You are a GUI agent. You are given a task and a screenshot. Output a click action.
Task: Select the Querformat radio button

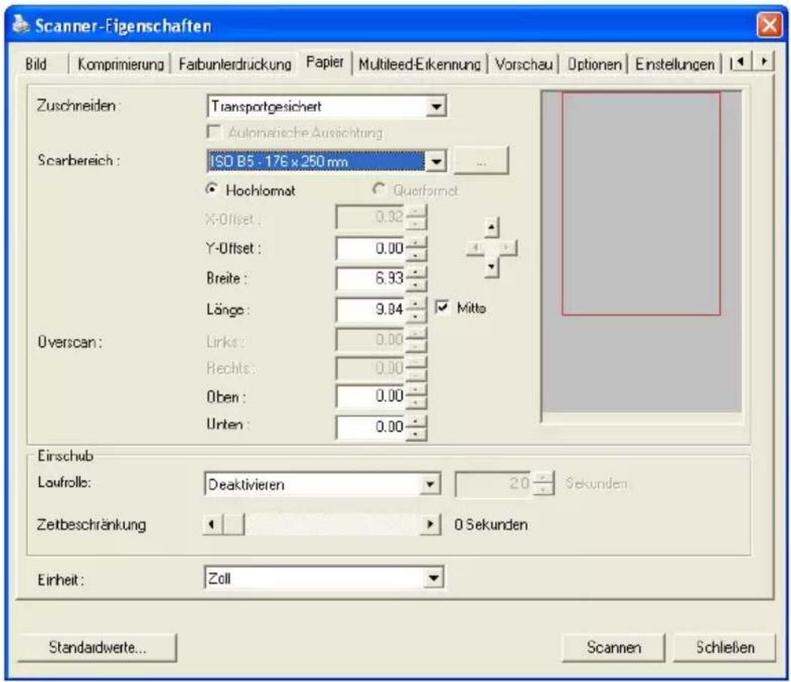click(378, 189)
